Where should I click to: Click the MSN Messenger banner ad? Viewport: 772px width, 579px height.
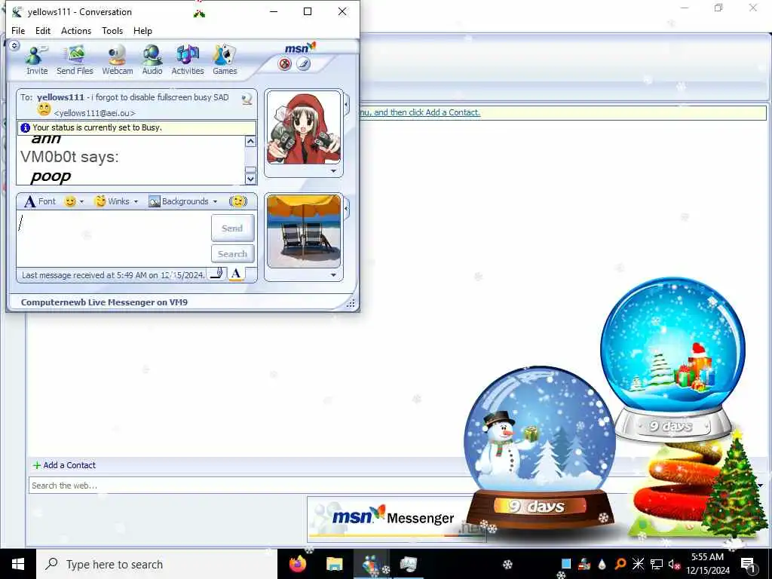397,519
